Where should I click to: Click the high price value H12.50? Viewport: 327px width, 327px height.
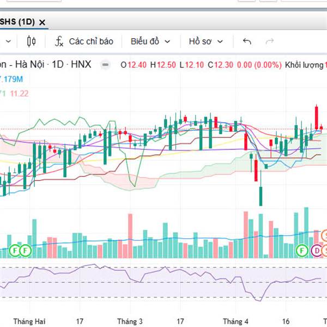pos(163,65)
